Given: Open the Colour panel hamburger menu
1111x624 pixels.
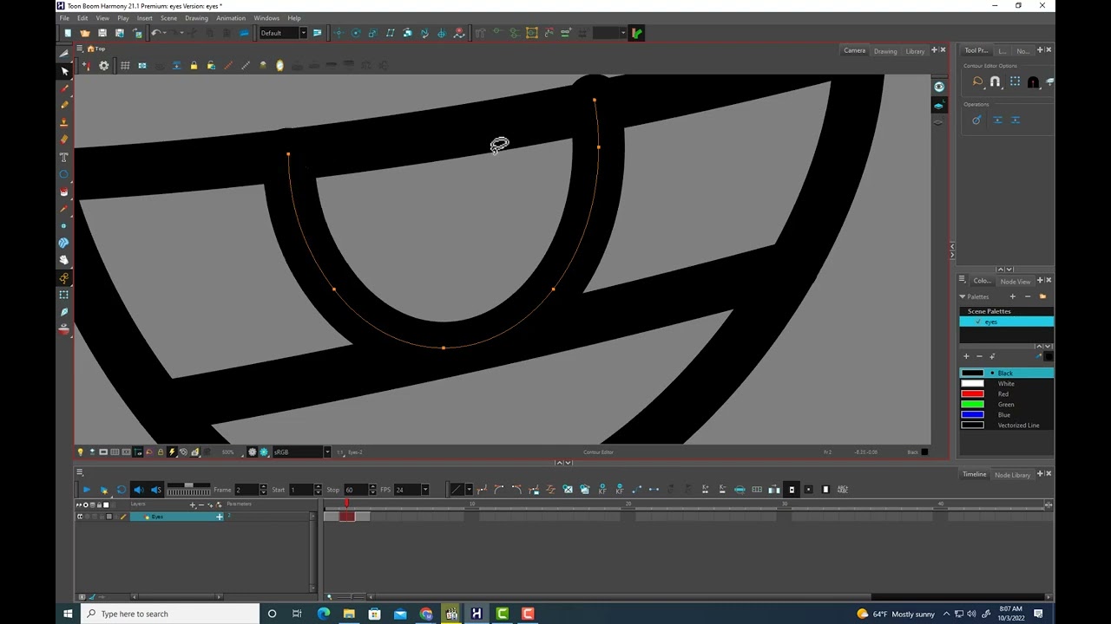Looking at the screenshot, I should tap(963, 280).
